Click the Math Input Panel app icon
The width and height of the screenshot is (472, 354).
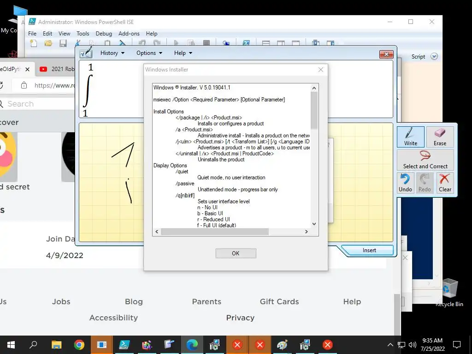pos(86,53)
